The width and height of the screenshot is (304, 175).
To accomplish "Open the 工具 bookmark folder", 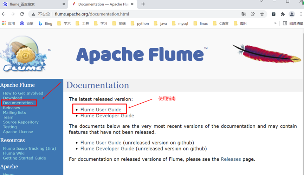I will coord(82,24).
